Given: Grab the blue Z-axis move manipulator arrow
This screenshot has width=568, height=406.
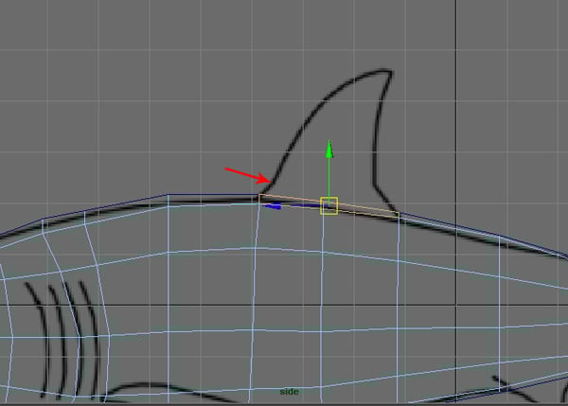Looking at the screenshot, I should pos(272,206).
